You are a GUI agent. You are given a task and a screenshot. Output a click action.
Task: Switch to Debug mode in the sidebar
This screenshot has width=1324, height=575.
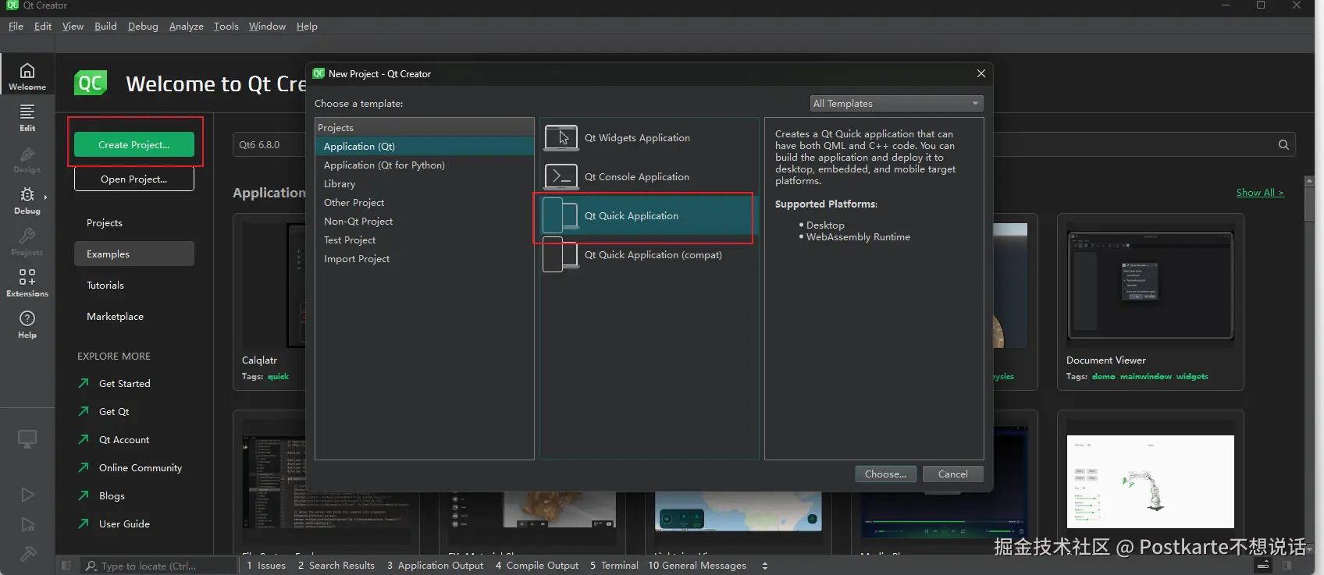[x=27, y=201]
